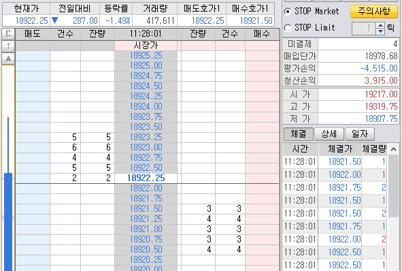Click price 18923.00 in the ladder

coord(146,148)
